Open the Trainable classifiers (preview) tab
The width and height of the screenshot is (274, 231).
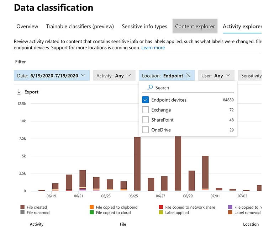pyautogui.click(x=80, y=26)
